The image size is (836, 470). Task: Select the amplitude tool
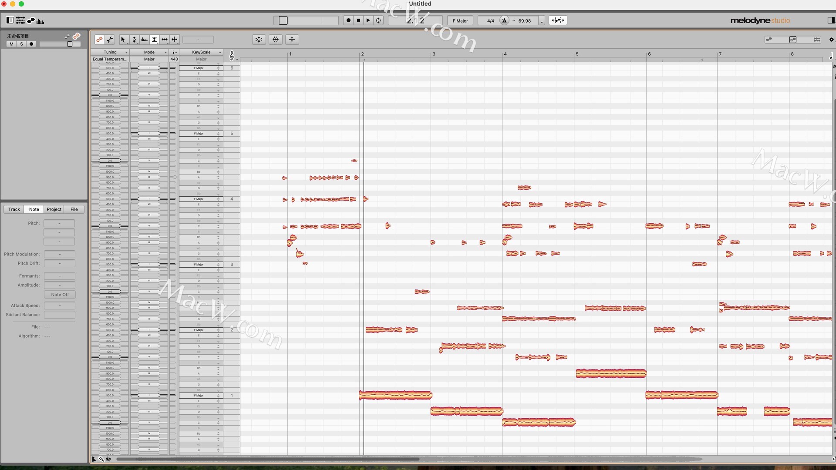click(x=155, y=40)
